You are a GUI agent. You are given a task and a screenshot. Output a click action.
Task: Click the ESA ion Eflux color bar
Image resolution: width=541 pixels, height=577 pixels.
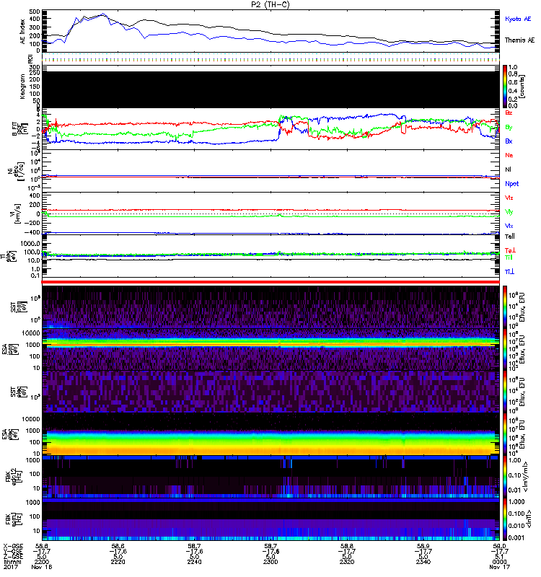click(x=505, y=350)
